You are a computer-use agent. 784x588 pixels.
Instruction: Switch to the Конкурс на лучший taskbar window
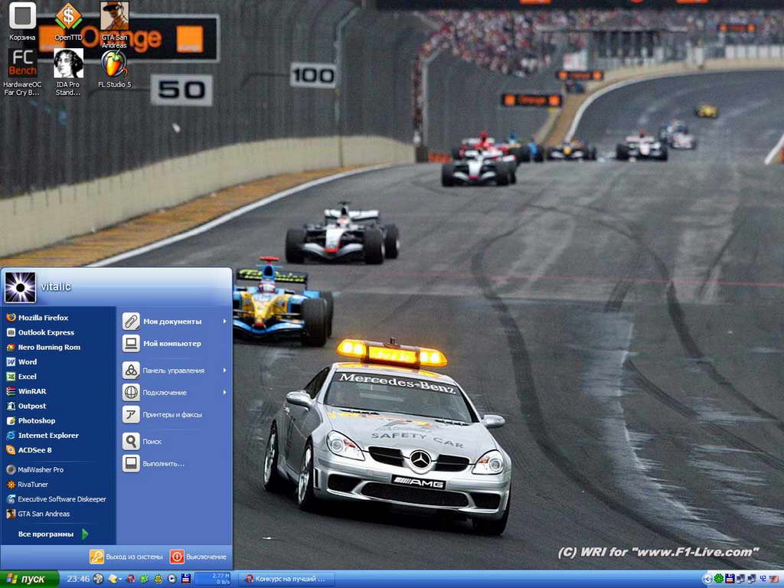(286, 579)
